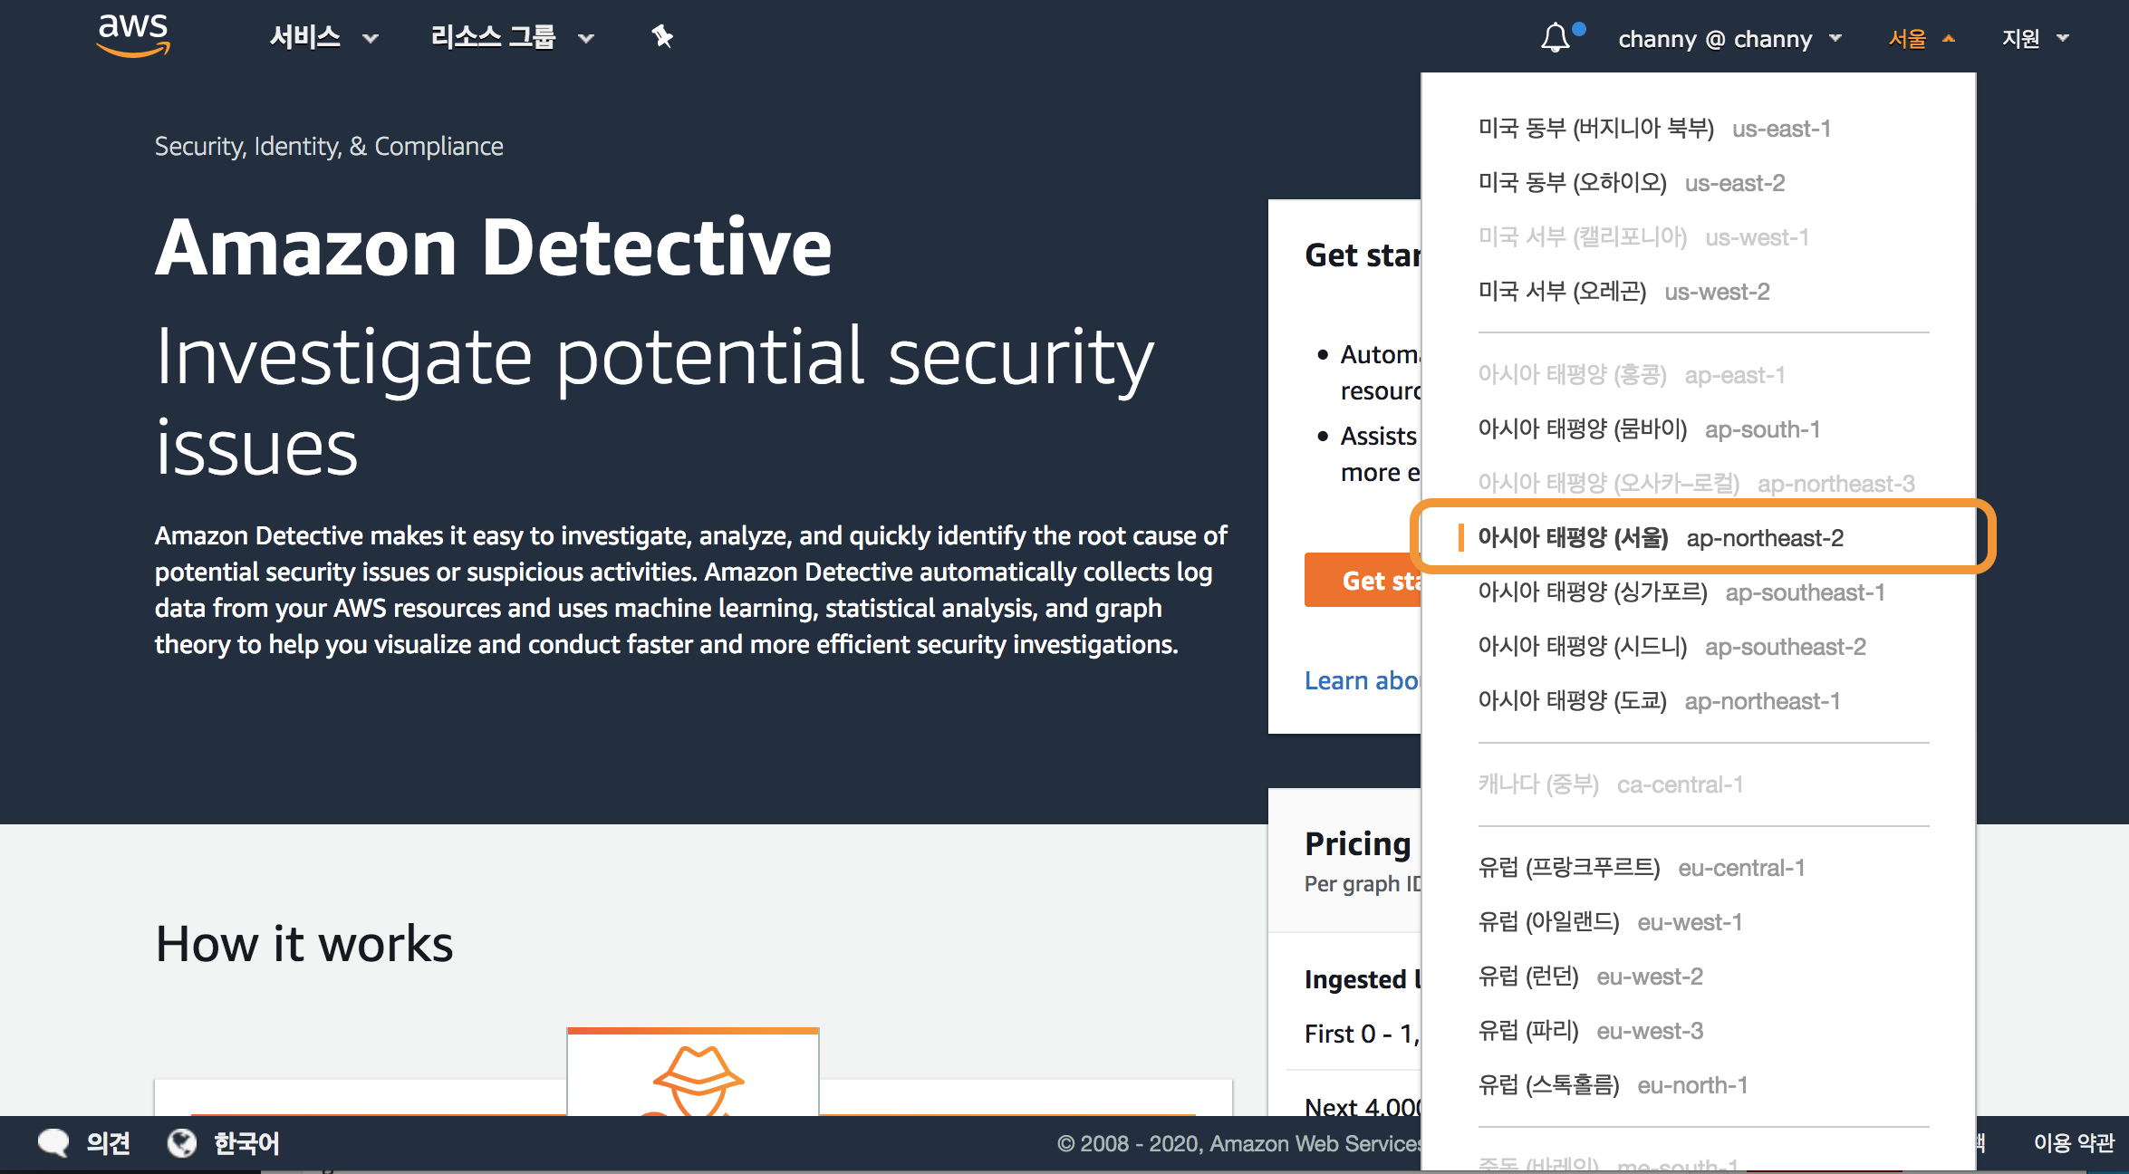The image size is (2129, 1174).
Task: Click the 한국어 language selector
Action: pos(246,1143)
